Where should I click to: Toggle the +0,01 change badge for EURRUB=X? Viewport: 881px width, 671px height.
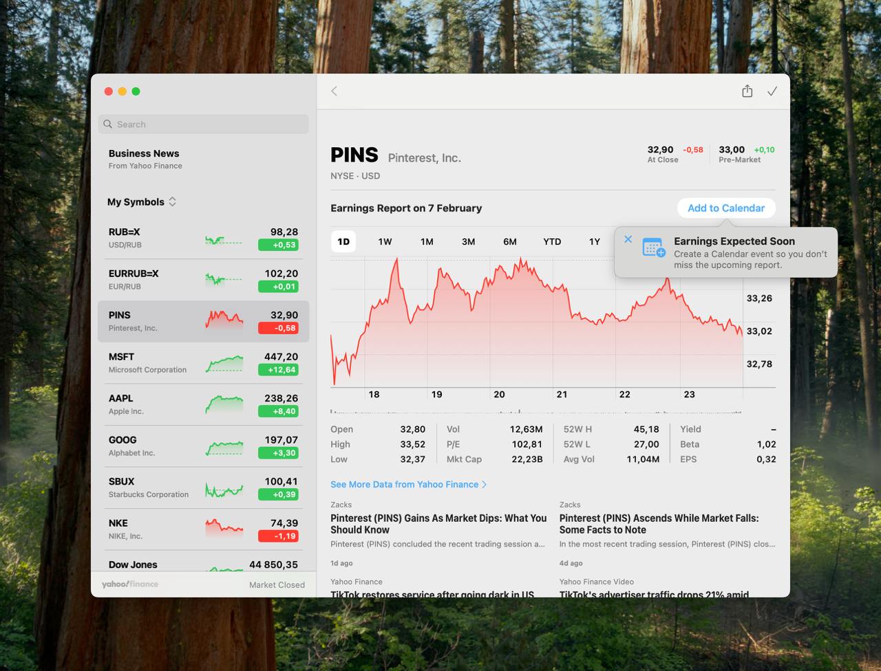coord(278,287)
